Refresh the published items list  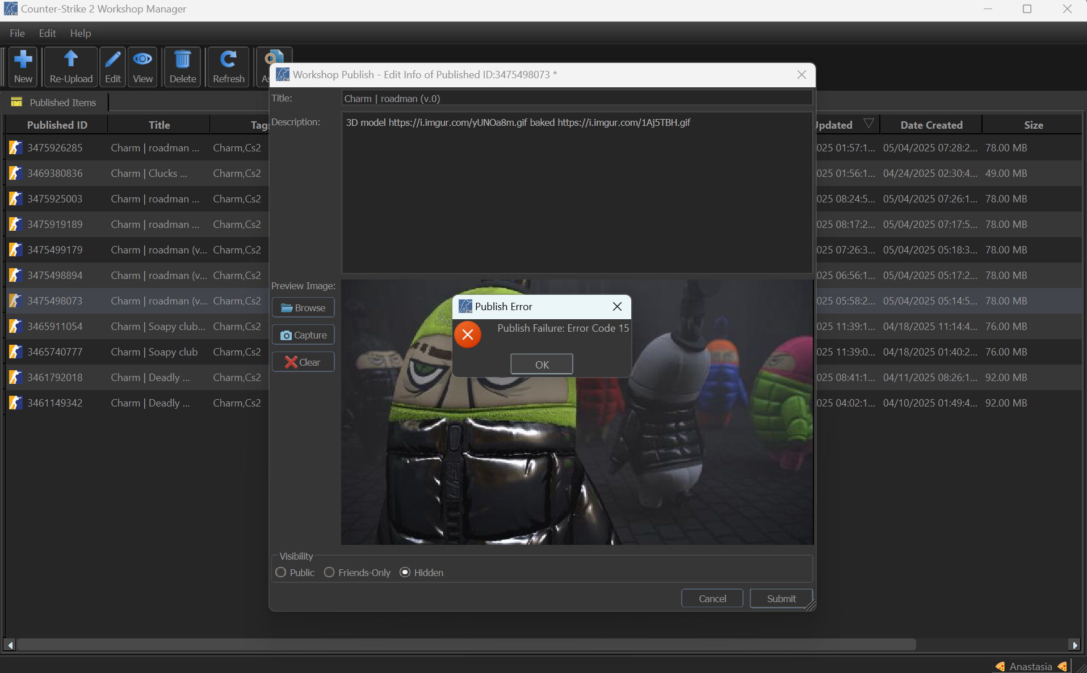point(229,67)
